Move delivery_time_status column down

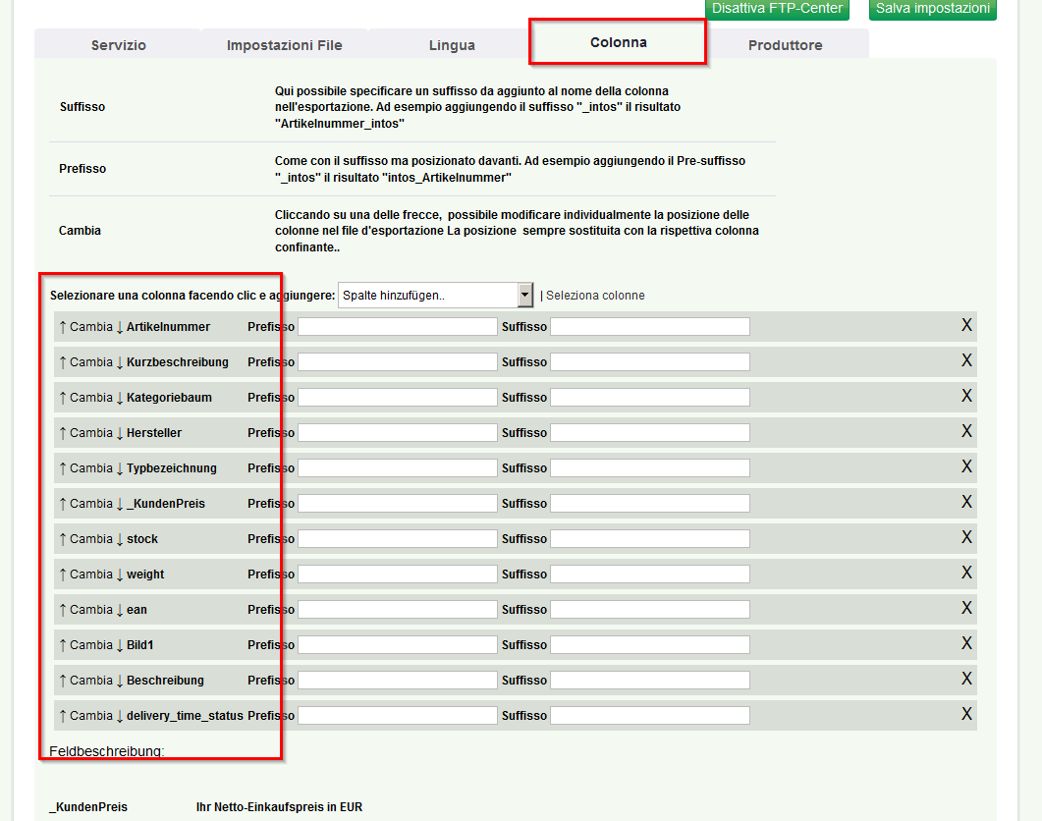120,716
